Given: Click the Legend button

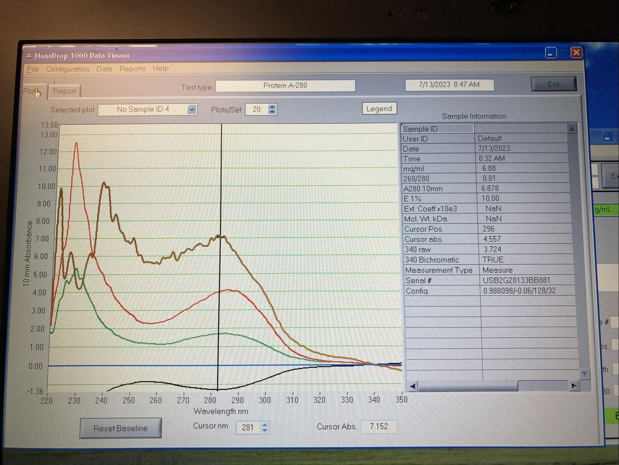Looking at the screenshot, I should (x=379, y=109).
